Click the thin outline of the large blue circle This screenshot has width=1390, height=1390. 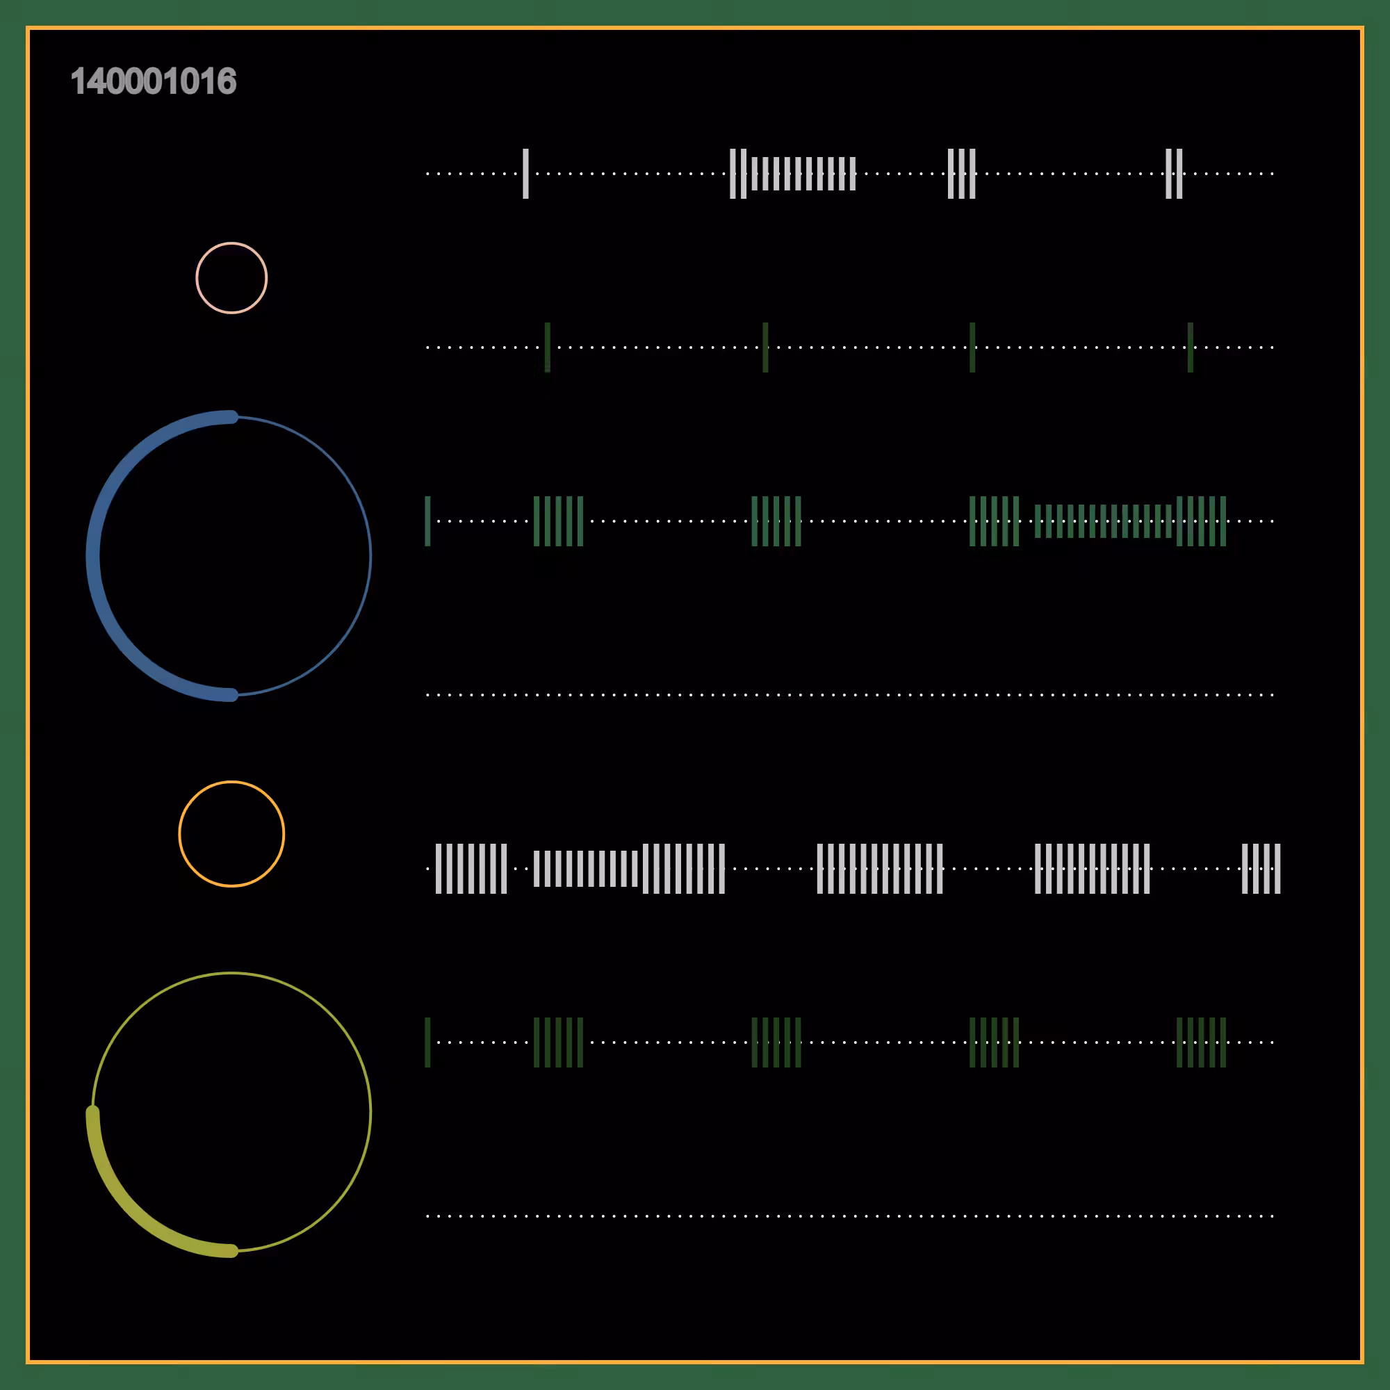coord(370,555)
